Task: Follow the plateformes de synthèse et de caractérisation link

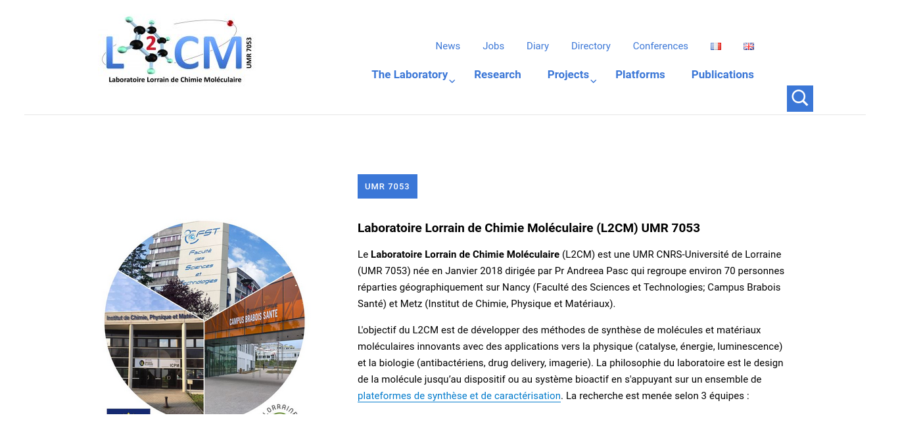Action: coord(459,396)
